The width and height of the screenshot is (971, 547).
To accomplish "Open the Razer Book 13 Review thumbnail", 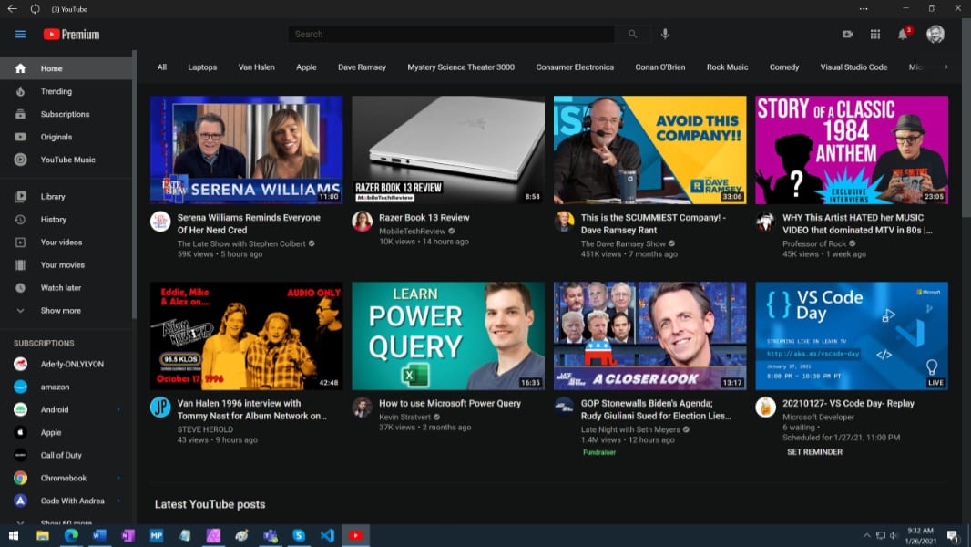I will pyautogui.click(x=448, y=150).
